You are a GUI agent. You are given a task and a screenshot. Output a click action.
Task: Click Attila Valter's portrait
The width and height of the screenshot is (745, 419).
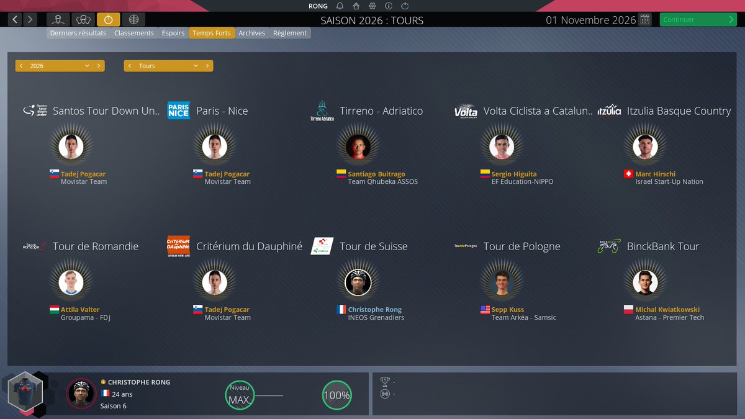[71, 282]
